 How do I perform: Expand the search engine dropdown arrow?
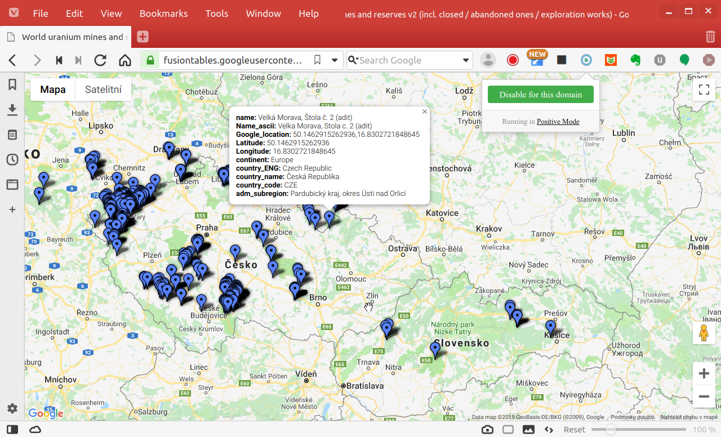click(466, 60)
